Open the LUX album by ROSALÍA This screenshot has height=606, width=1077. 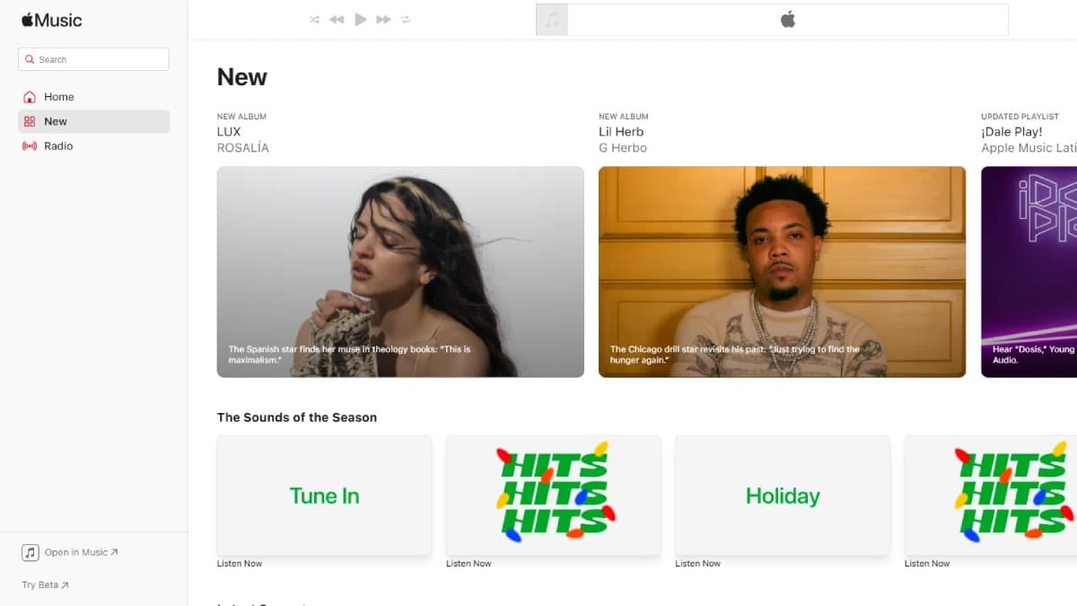[x=400, y=272]
